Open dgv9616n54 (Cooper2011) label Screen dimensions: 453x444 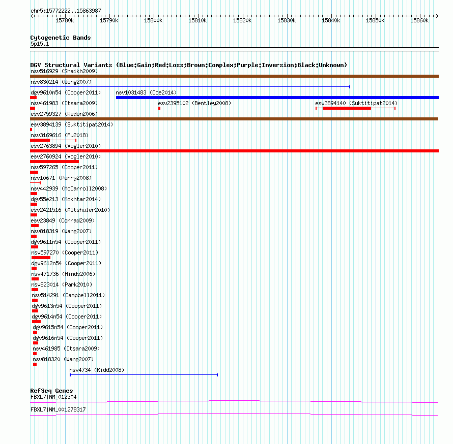tap(68, 338)
